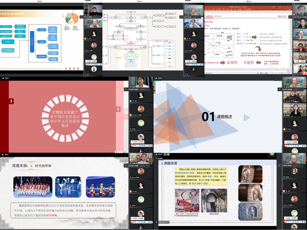Image resolution: width=307 pixels, height=230 pixels.
Task: Open the left Winter Olympics performance photo
Action: [x=33, y=187]
